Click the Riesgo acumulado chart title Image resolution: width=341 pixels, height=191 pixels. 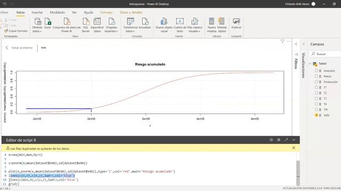[x=150, y=64]
